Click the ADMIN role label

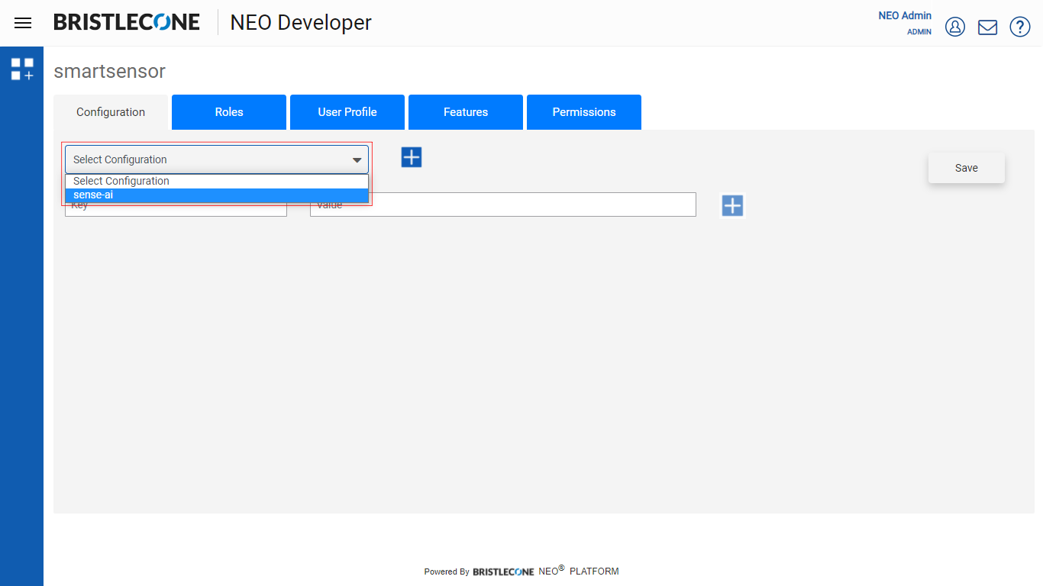coord(919,32)
